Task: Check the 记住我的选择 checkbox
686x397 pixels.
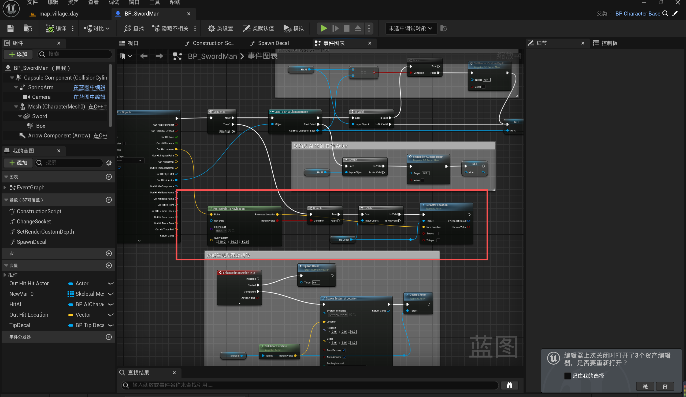Action: point(567,376)
